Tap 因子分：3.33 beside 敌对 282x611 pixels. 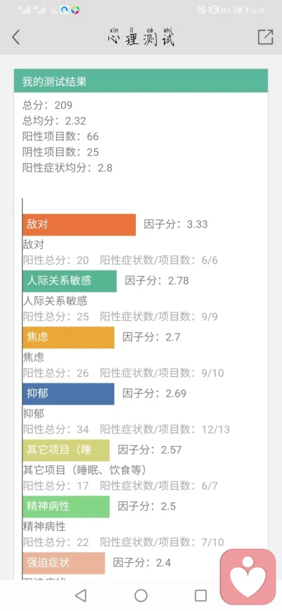[176, 224]
